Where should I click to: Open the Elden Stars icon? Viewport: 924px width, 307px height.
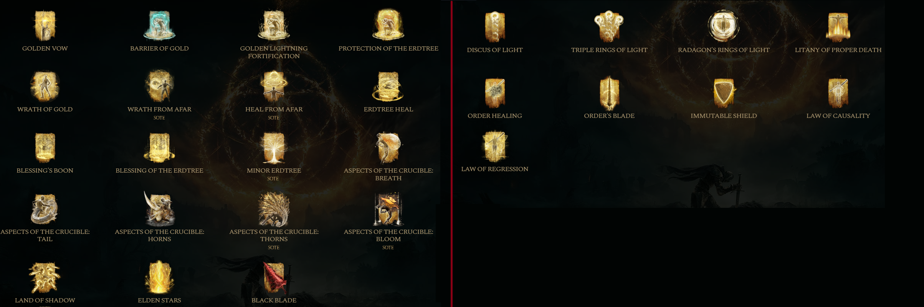pos(159,278)
